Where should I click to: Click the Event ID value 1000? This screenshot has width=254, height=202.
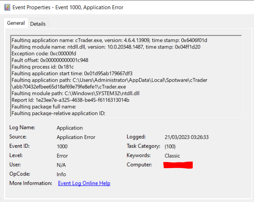click(62, 146)
